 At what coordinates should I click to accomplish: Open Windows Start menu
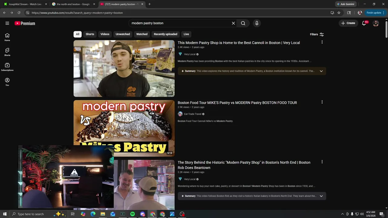click(x=5, y=214)
